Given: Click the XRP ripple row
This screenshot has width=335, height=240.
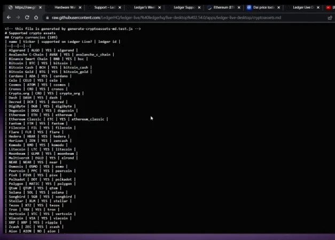Looking at the screenshot, I should point(32,223).
